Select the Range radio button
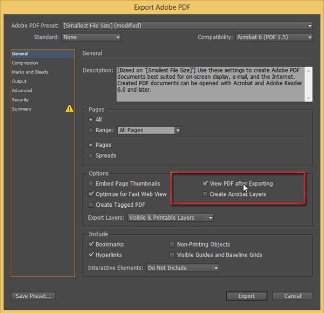The height and width of the screenshot is (313, 324). pyautogui.click(x=91, y=130)
